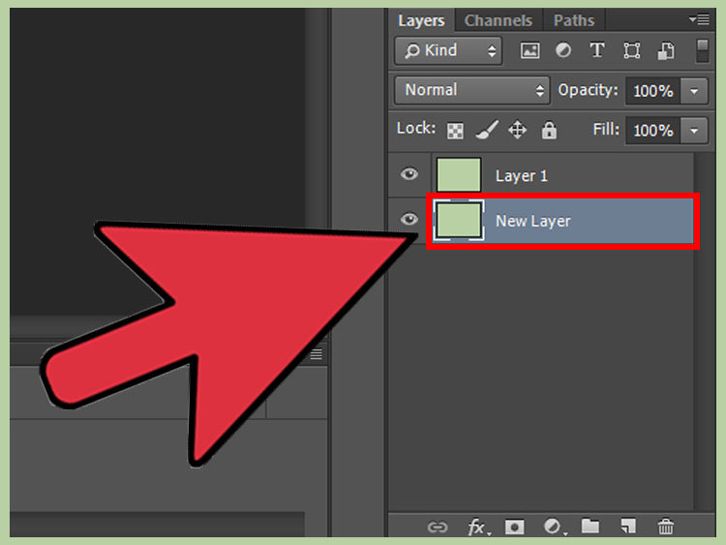Open the Kind filter type dropdown
Image resolution: width=726 pixels, height=545 pixels.
click(448, 50)
